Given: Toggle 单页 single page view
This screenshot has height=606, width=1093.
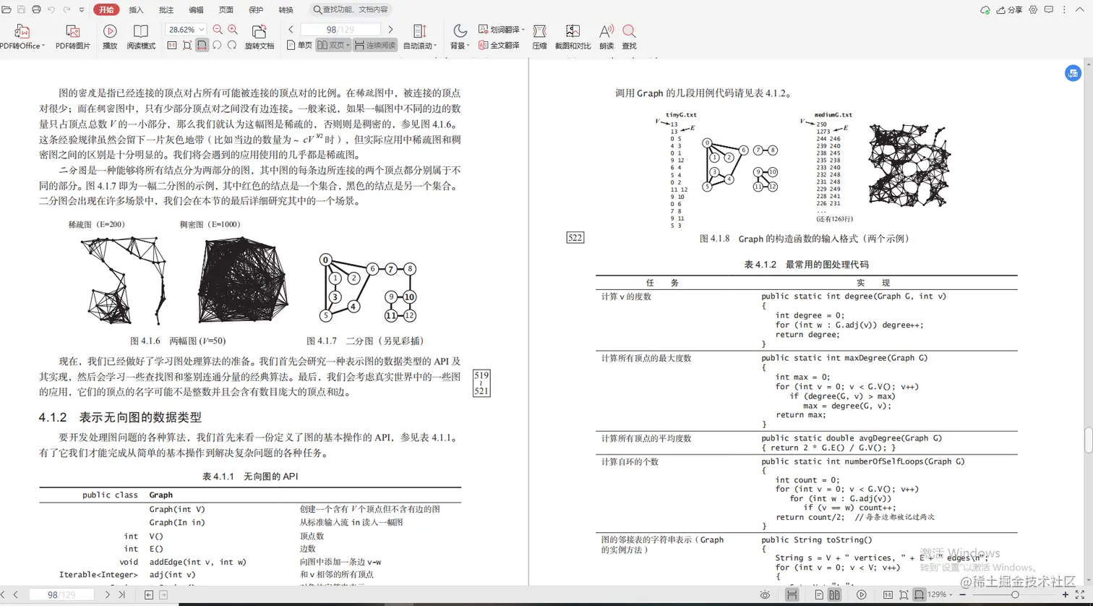Looking at the screenshot, I should pyautogui.click(x=300, y=45).
